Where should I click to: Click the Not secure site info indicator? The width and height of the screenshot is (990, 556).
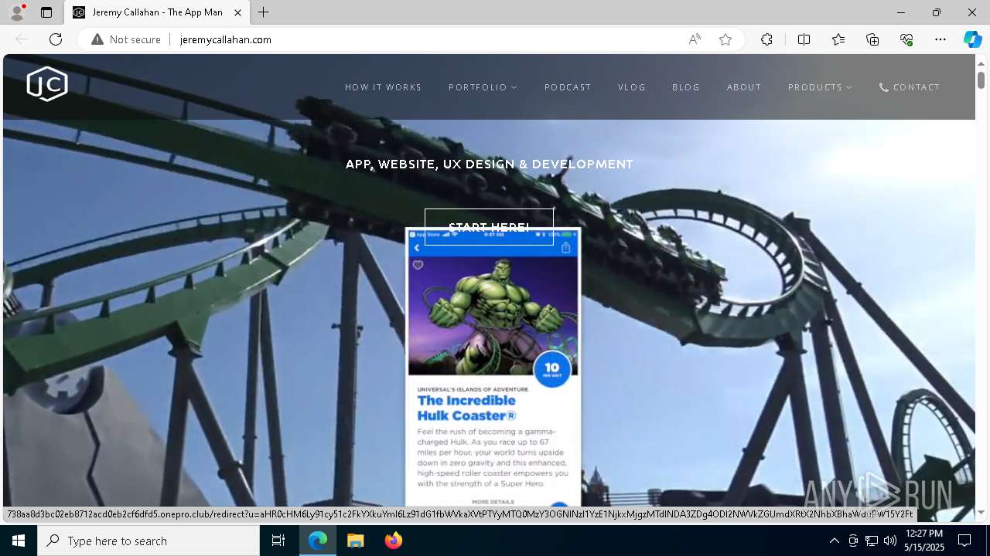click(x=126, y=39)
